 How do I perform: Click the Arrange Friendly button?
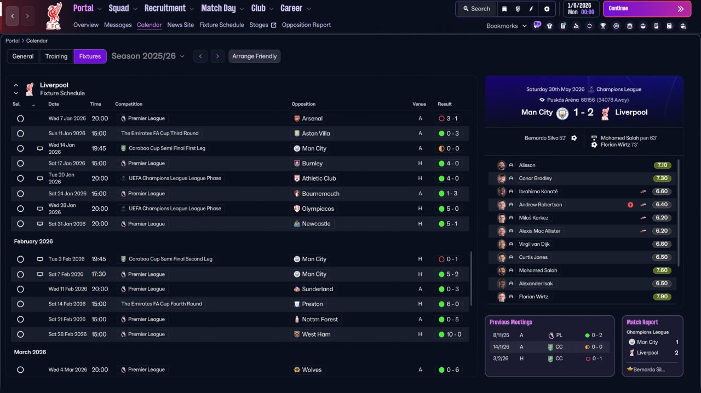click(x=255, y=56)
